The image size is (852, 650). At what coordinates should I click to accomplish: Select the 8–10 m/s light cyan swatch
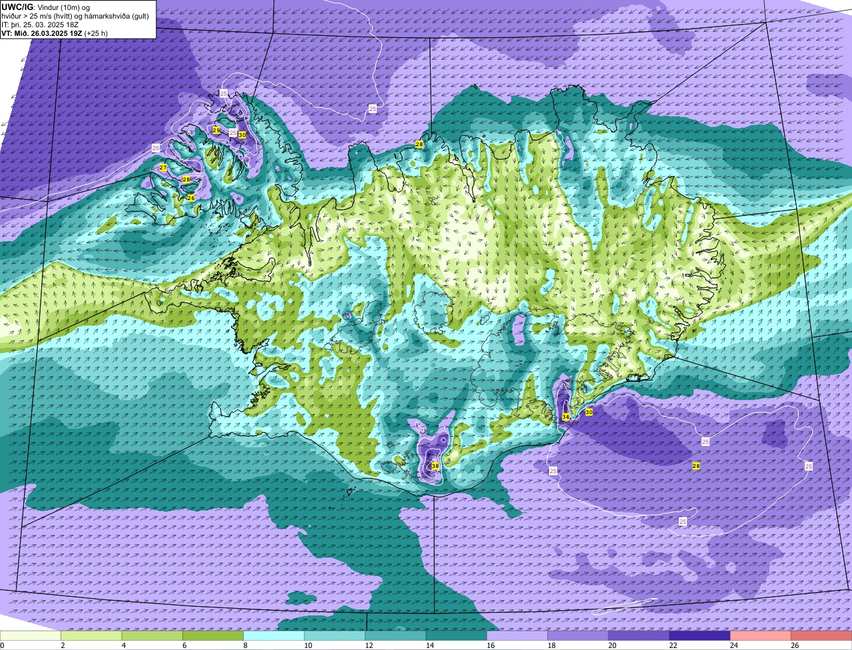[x=274, y=635]
